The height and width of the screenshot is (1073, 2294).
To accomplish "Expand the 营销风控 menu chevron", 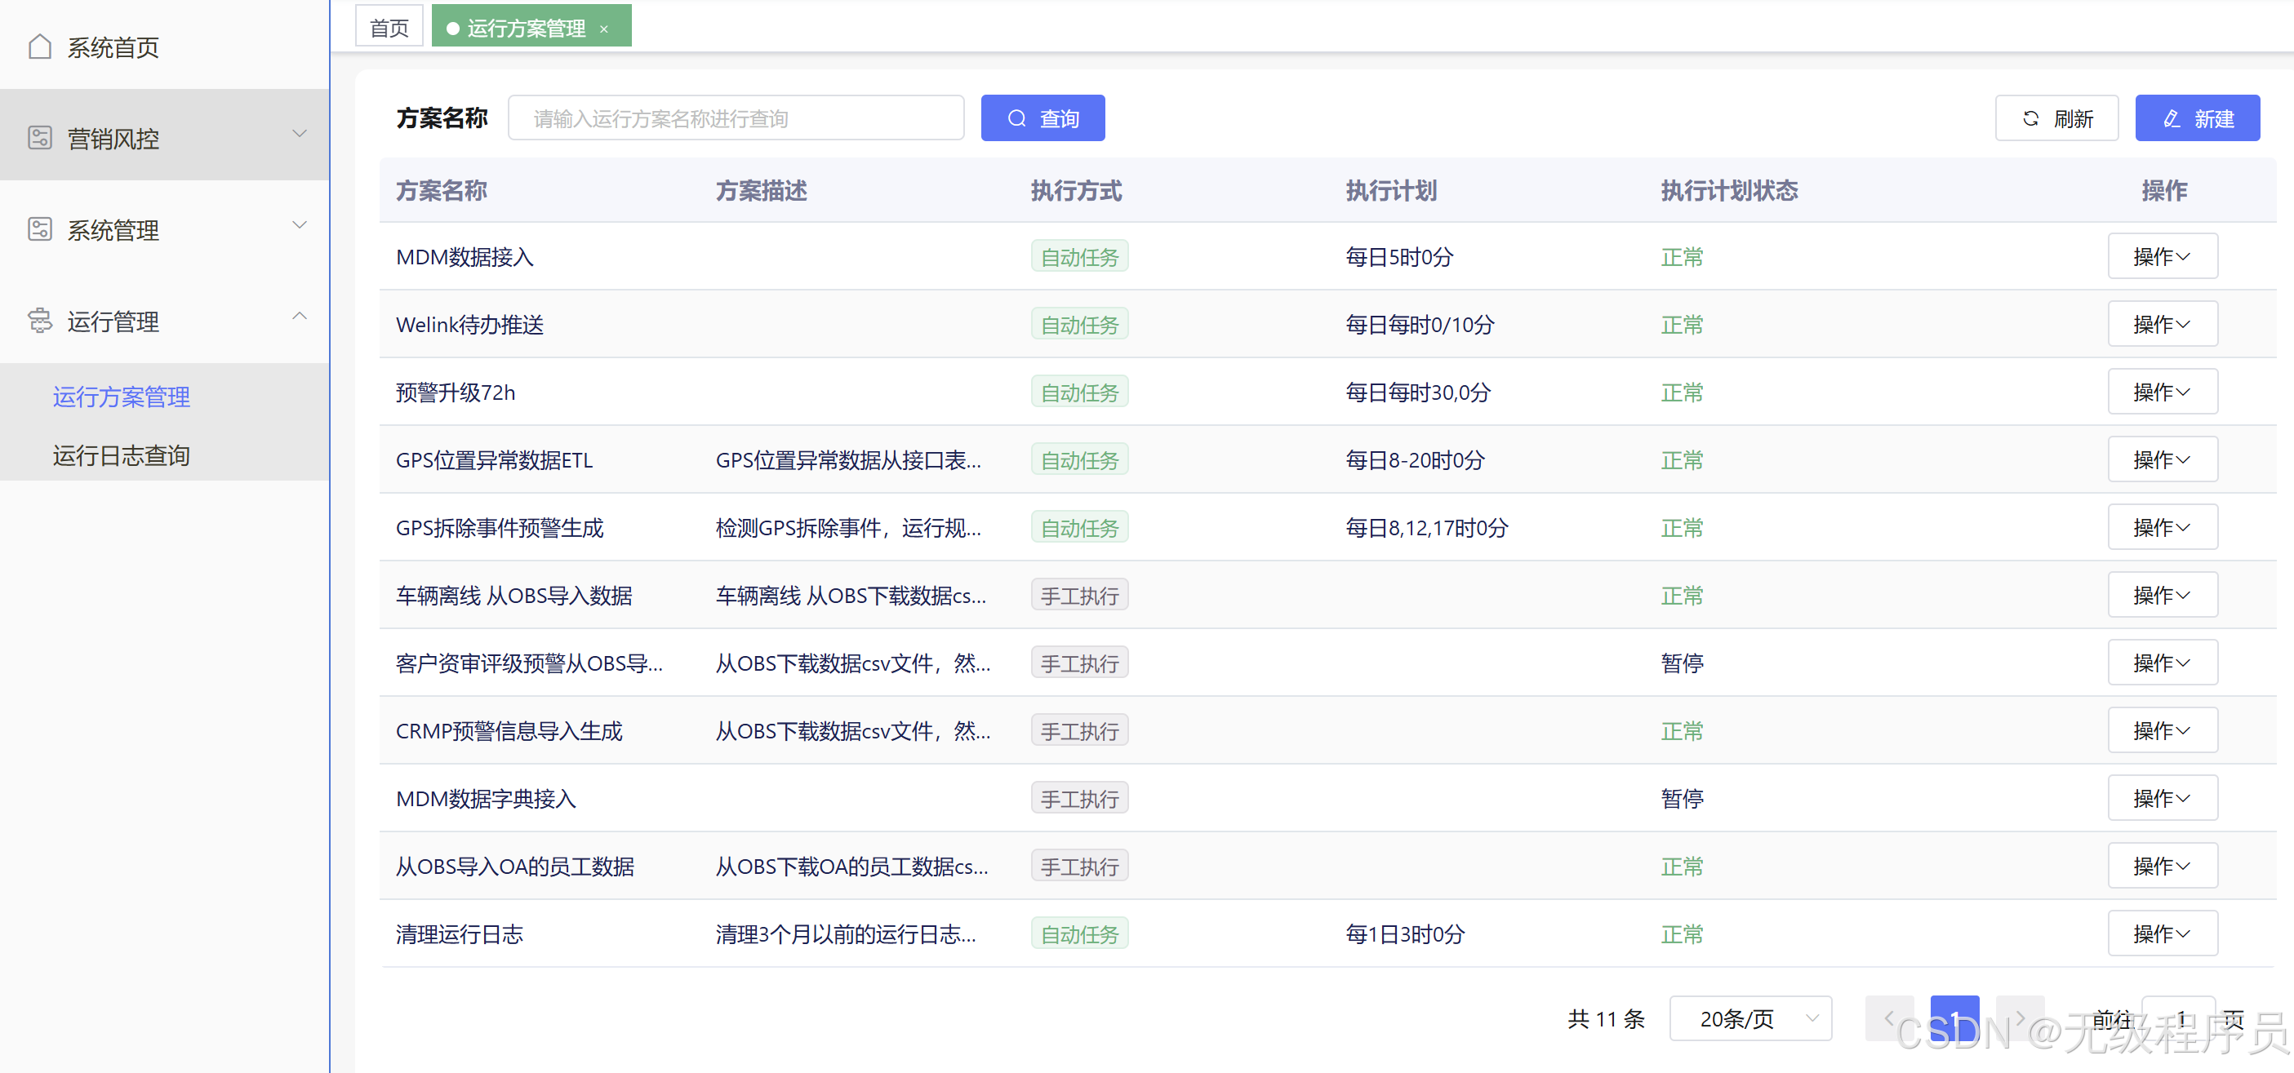I will click(x=300, y=134).
